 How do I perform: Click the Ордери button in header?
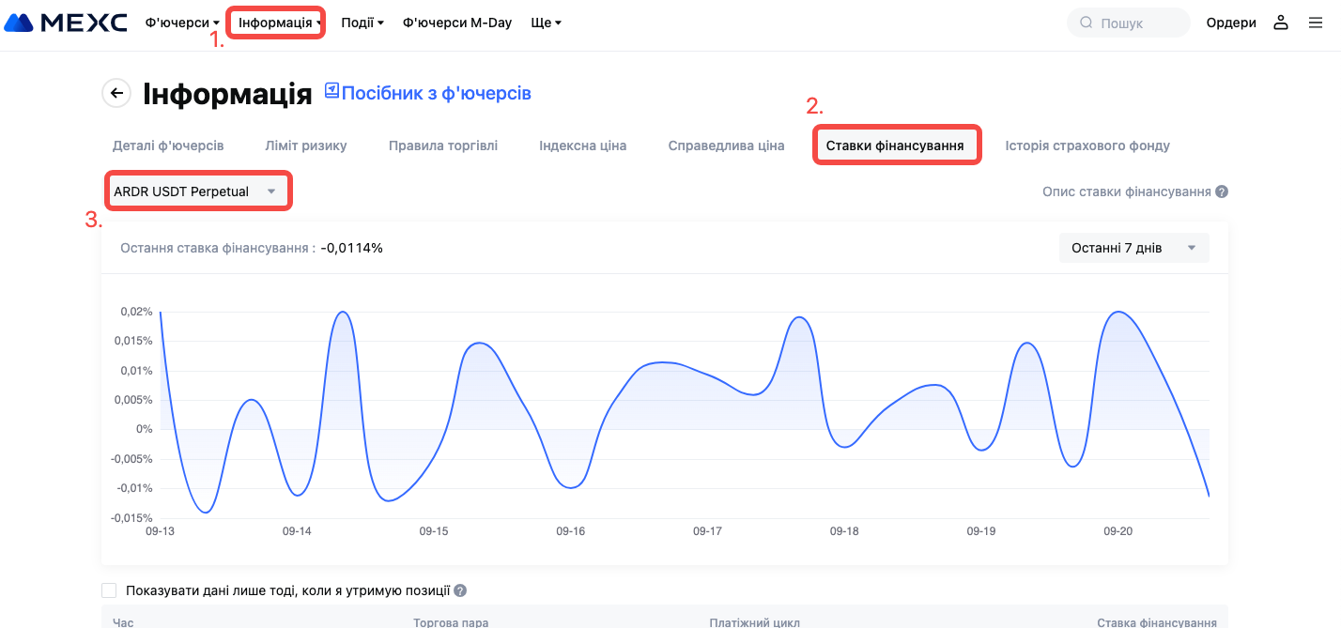coord(1231,23)
